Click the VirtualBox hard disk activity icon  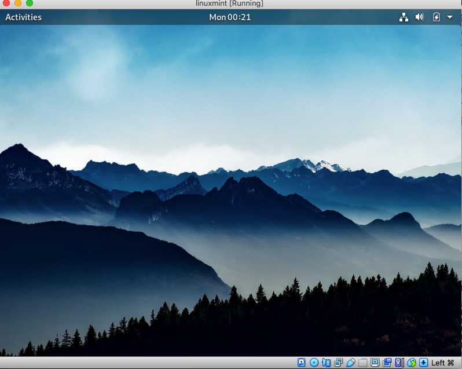tap(301, 362)
